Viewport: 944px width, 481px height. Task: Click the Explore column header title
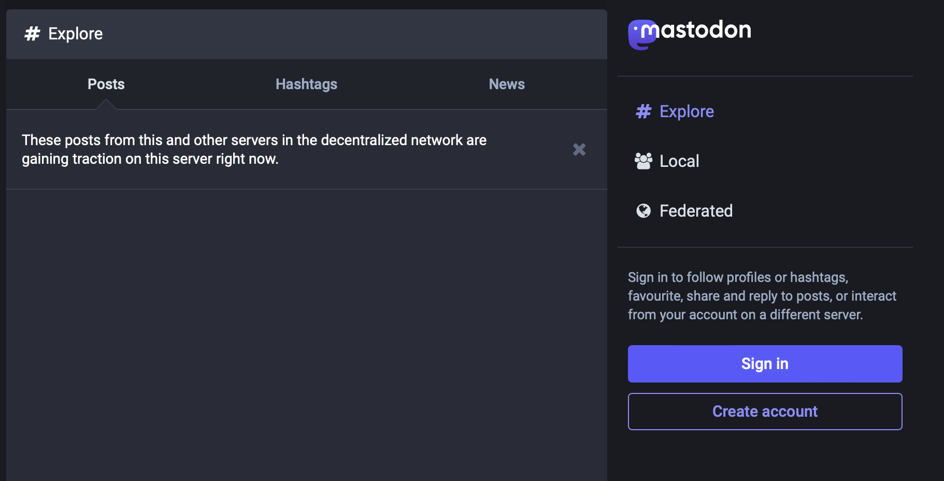tap(76, 34)
